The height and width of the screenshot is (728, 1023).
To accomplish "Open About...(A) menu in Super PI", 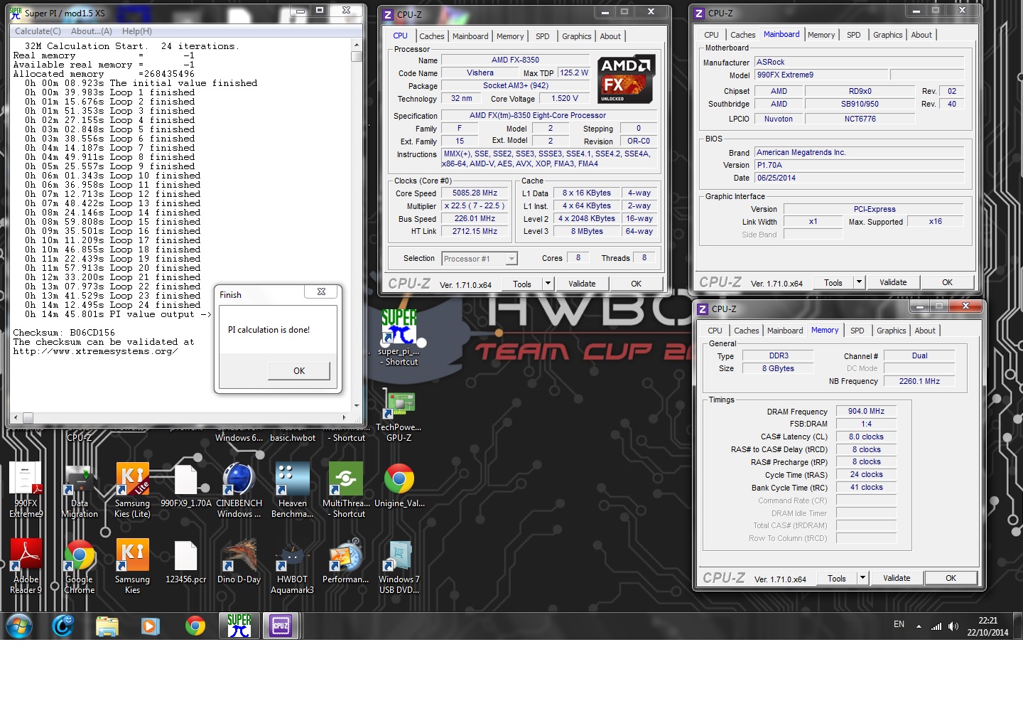I will (x=92, y=31).
